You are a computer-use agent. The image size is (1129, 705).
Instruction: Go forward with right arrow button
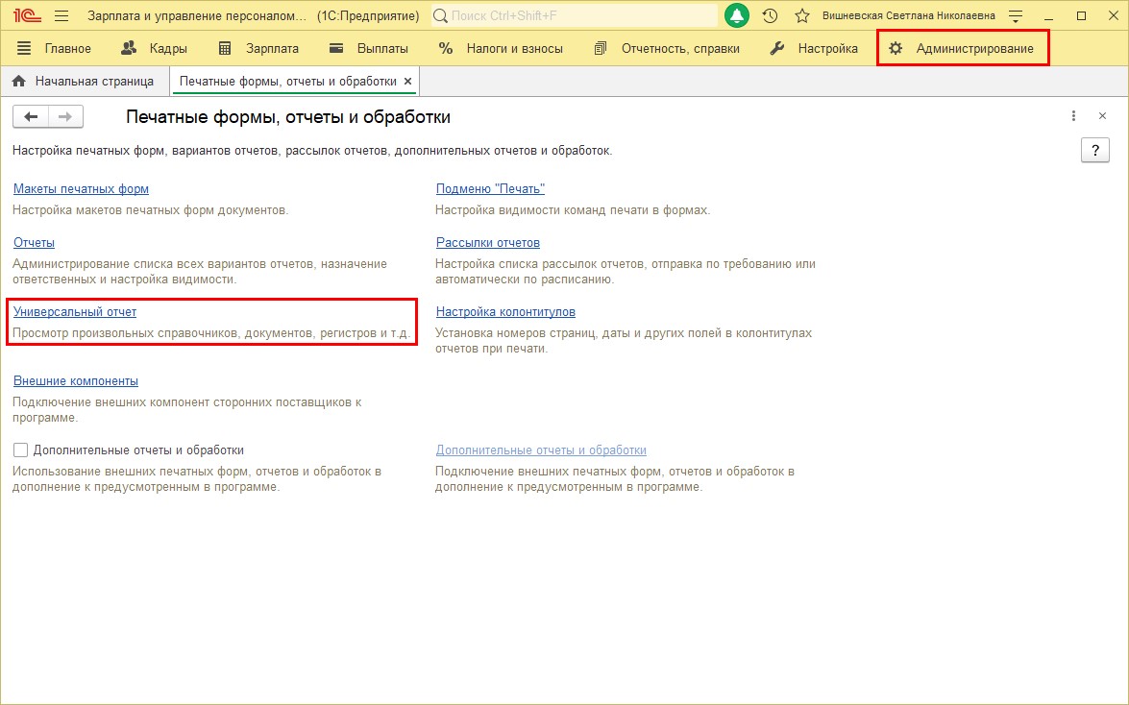65,116
